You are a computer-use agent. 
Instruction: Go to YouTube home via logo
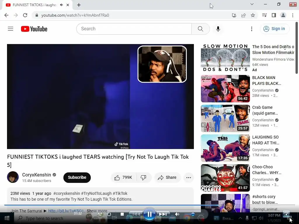point(34,29)
